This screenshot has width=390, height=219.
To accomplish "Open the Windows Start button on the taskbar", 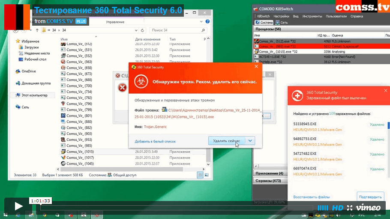I will [x=6, y=215].
